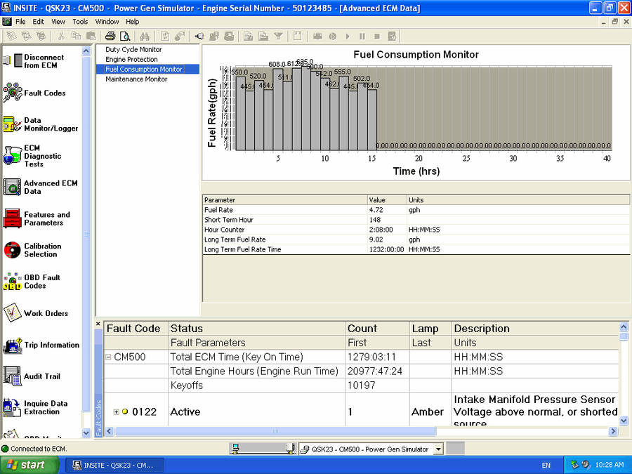
Task: Open the Tools menu
Action: [x=80, y=22]
